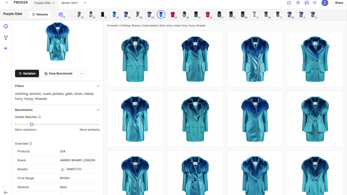Select the blue vest thumbnail numbered 33
This screenshot has width=347, height=195.
(x=114, y=14)
